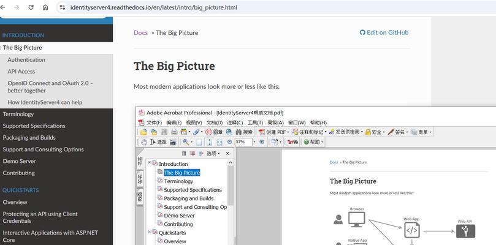496x245 pixels.
Task: Select the Acrobat 选择 text tool
Action: [158, 142]
